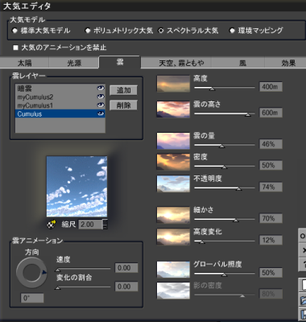This screenshot has height=322, width=306.
Task: Toggle visibility of 暗雲 layer
Action: coord(101,88)
